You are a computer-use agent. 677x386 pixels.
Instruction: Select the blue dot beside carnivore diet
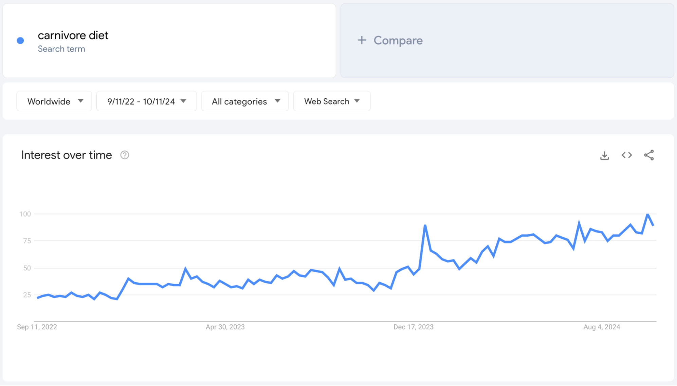pos(20,41)
